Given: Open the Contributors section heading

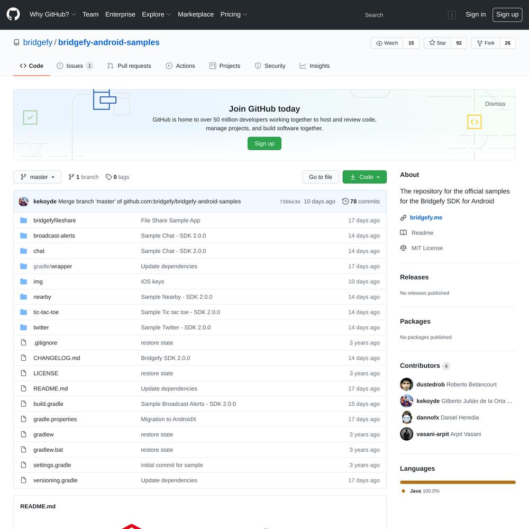Looking at the screenshot, I should pos(419,366).
